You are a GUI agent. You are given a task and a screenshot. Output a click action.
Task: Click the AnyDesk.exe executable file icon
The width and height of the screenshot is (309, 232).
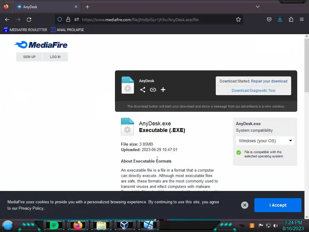point(127,127)
